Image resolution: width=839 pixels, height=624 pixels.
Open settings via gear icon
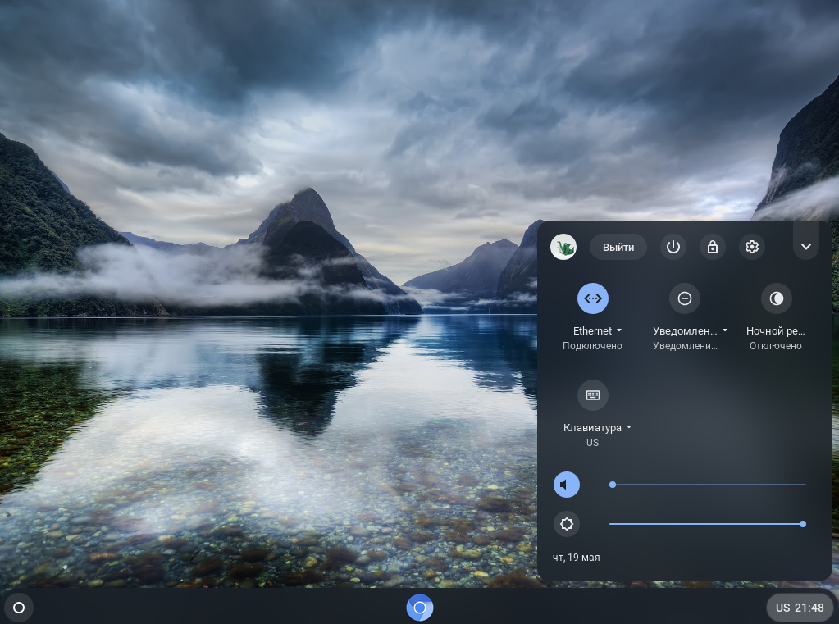click(752, 247)
